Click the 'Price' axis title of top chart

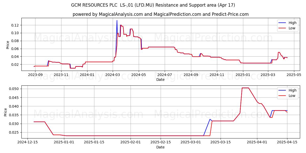point(8,45)
